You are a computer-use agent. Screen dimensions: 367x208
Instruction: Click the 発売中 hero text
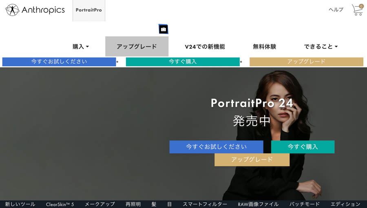coord(252,121)
